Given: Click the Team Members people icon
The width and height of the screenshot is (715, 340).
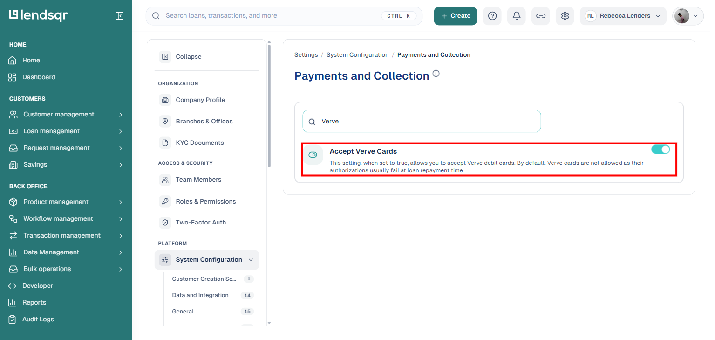Looking at the screenshot, I should [165, 179].
